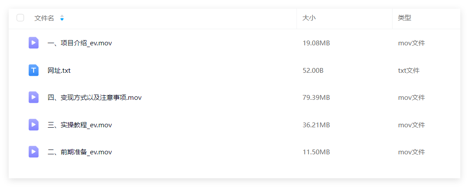Viewport: 469px width, 187px height.
Task: Select the 79.39MB size cell
Action: [316, 98]
